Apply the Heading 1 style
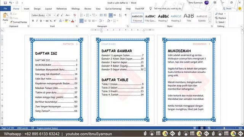244x137 pixels. [163, 18]
